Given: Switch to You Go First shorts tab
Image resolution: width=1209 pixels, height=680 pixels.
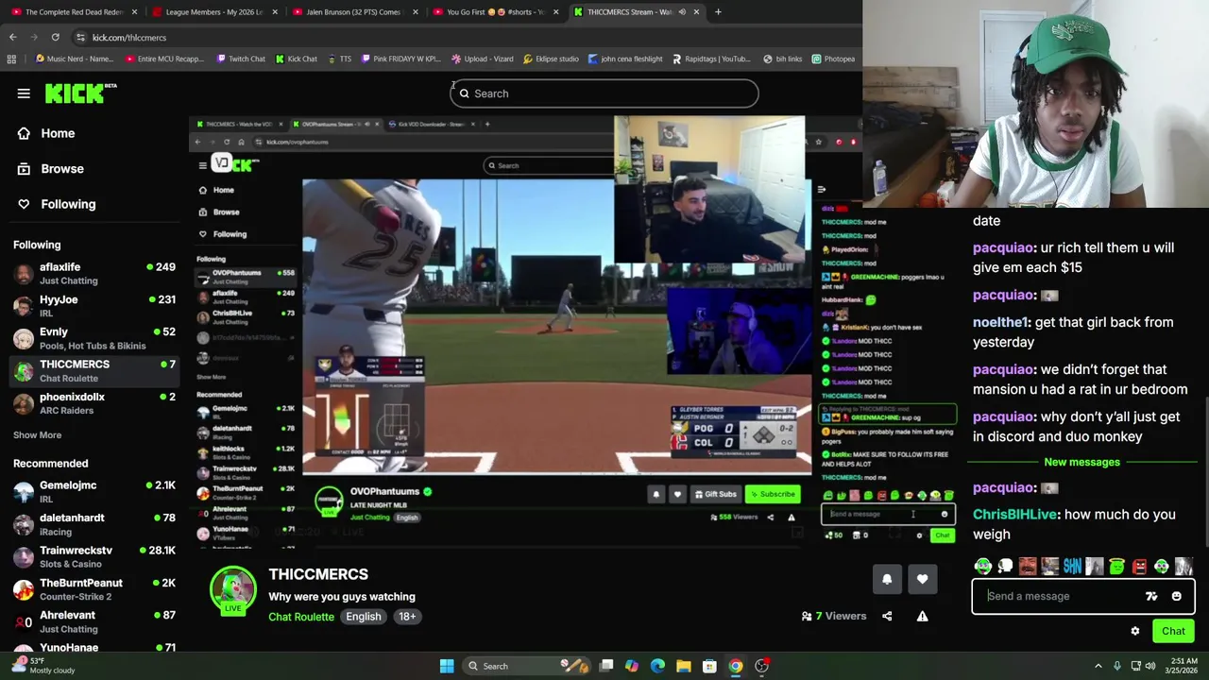Looking at the screenshot, I should [x=495, y=12].
